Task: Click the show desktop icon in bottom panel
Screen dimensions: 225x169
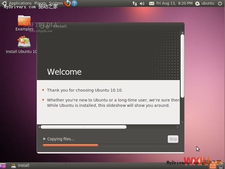Action: tap(3, 166)
